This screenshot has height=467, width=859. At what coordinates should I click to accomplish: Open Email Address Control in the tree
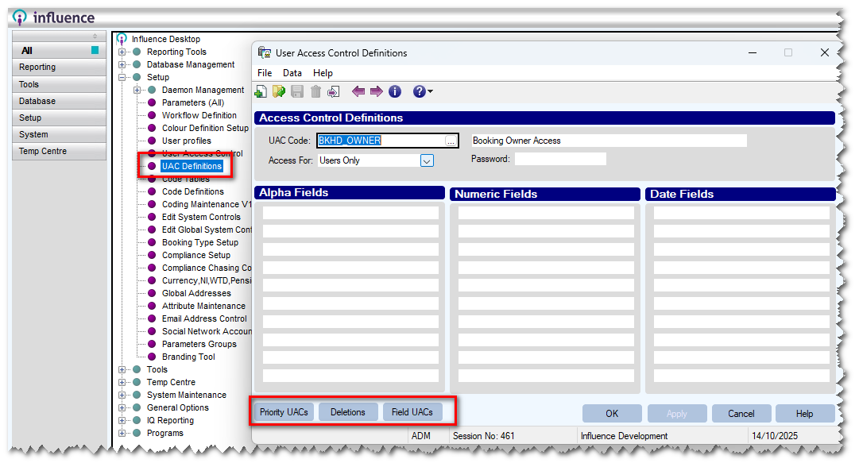point(204,318)
